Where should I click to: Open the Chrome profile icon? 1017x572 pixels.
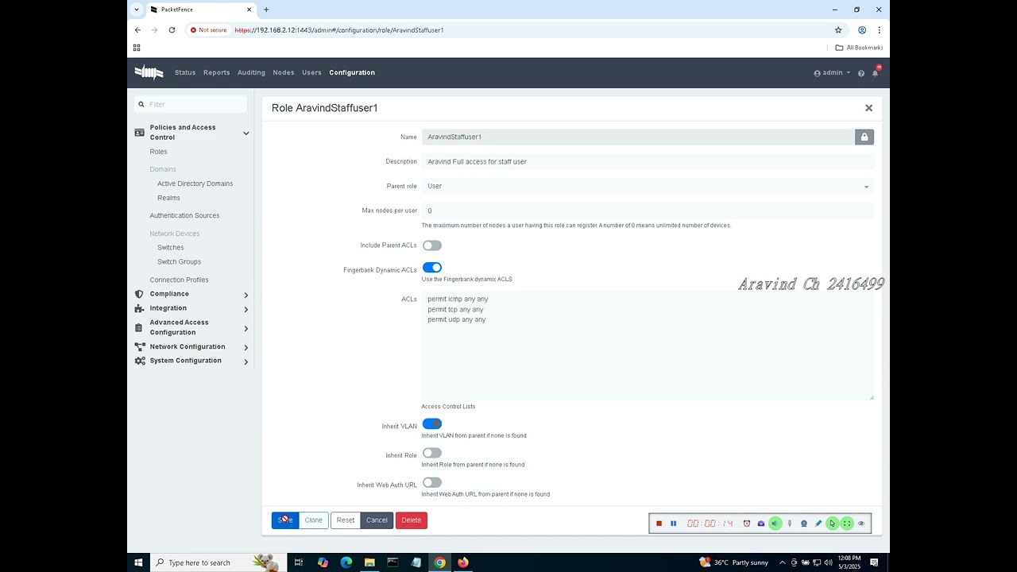[862, 30]
